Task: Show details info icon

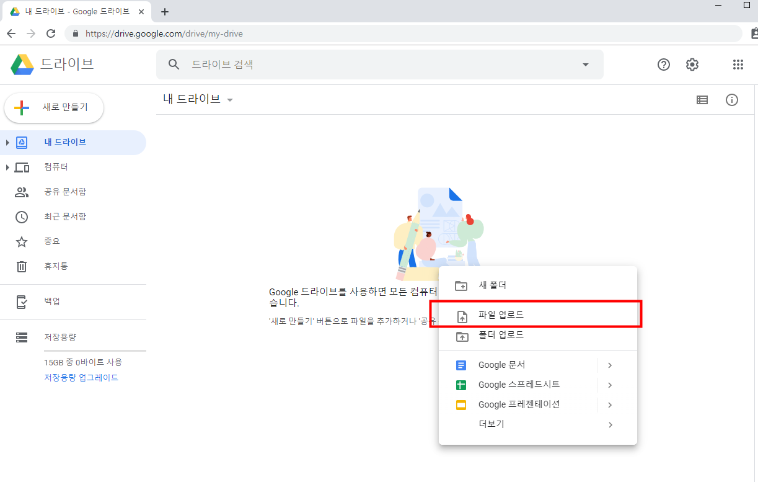Action: tap(732, 100)
